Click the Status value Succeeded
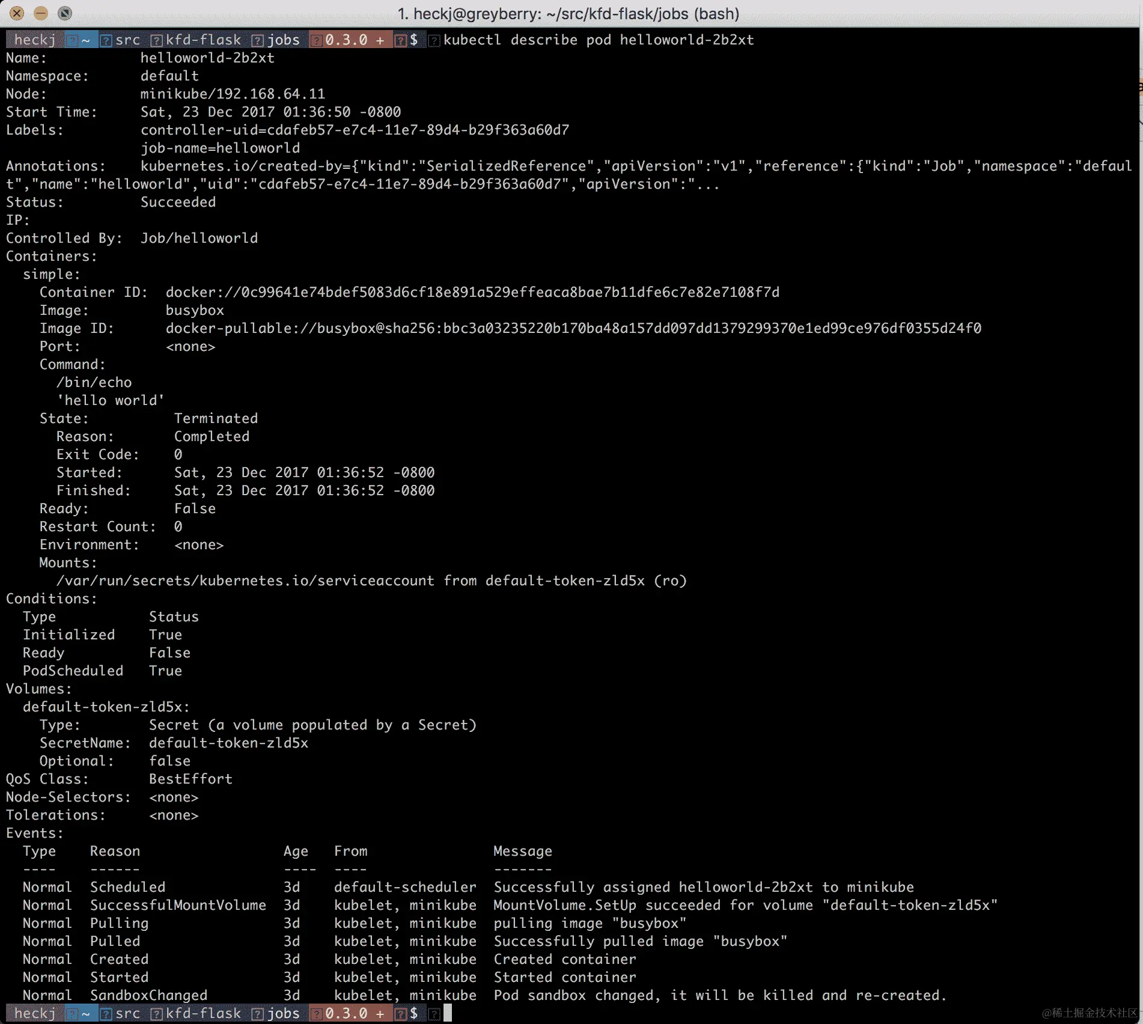 (178, 202)
